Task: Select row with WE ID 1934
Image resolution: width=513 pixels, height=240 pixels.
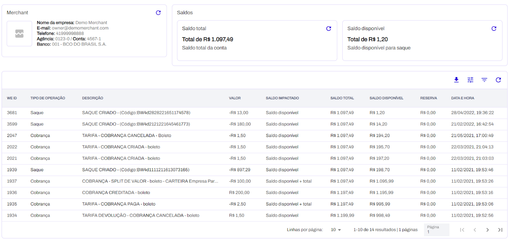Action: (x=255, y=216)
